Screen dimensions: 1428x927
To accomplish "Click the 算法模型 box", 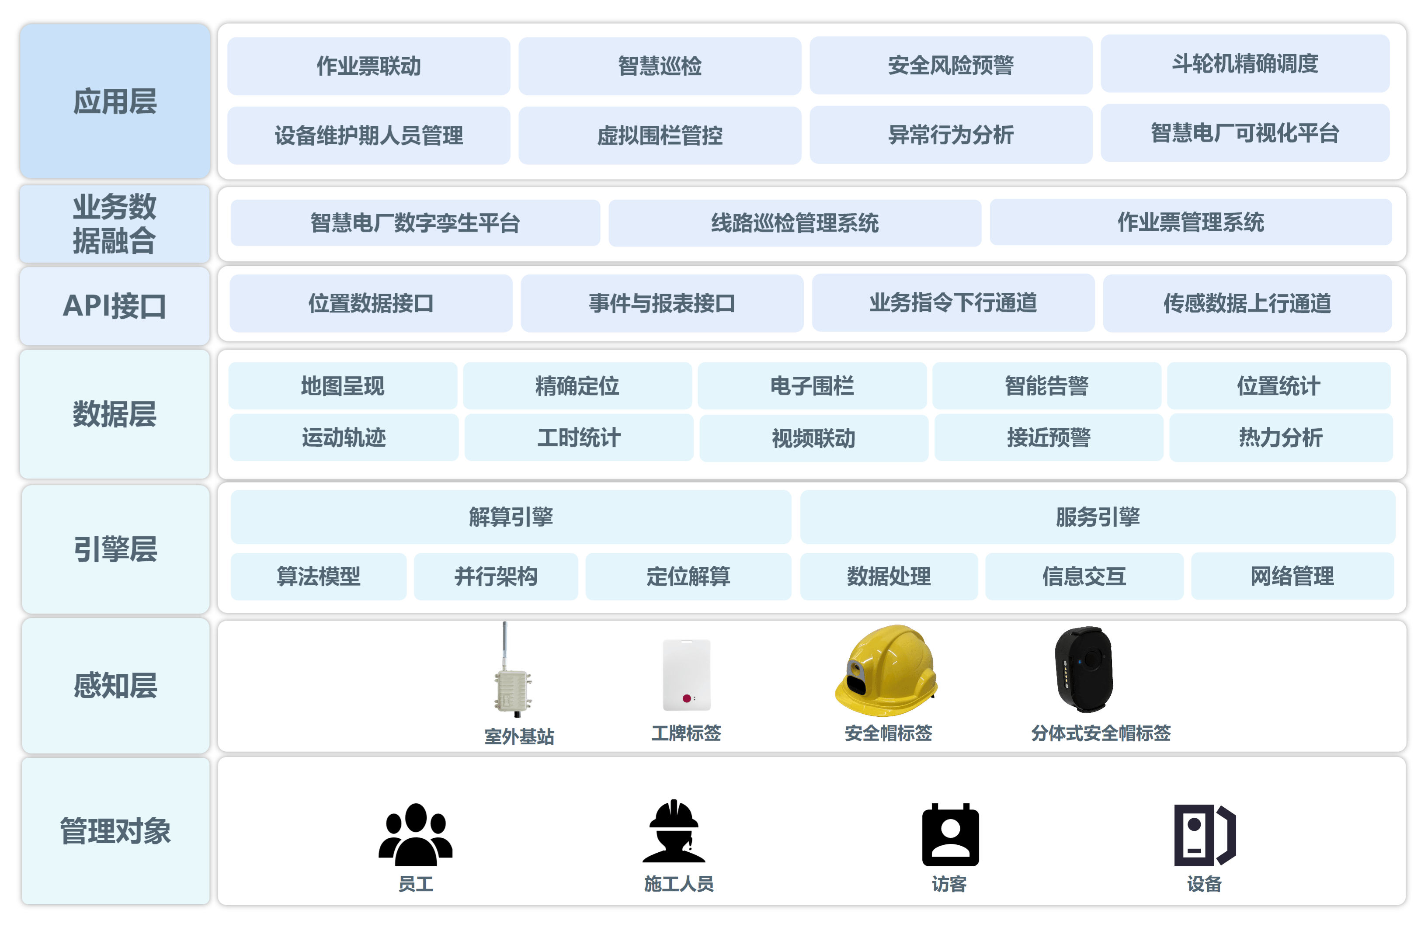I will [x=318, y=576].
